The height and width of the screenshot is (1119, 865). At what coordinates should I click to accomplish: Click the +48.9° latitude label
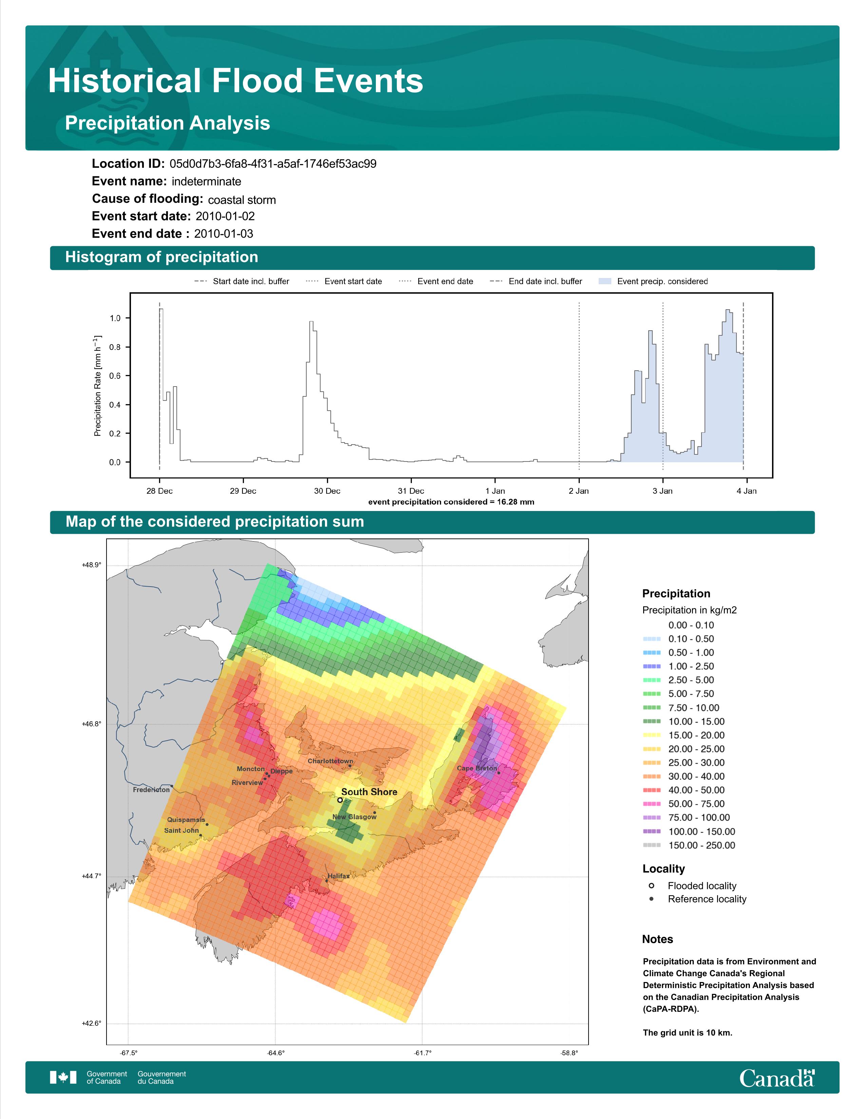click(92, 565)
